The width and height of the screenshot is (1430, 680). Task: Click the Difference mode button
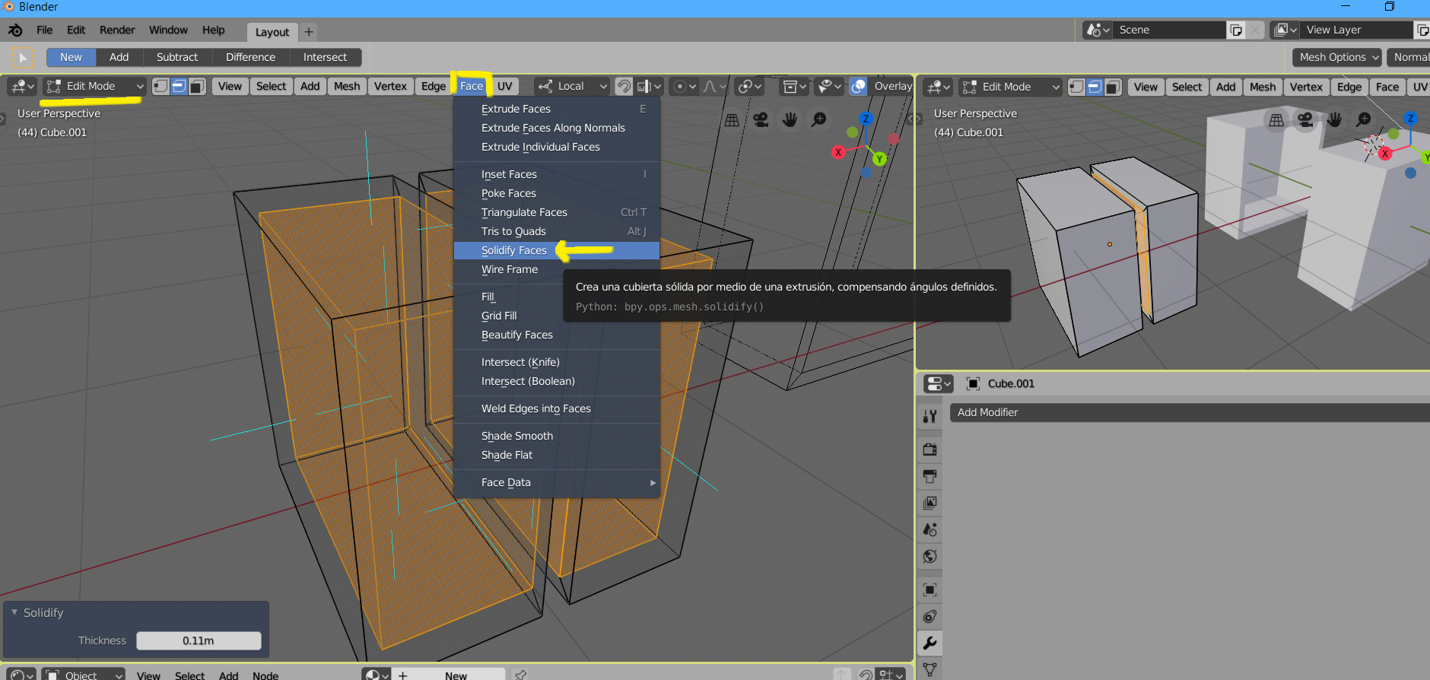250,57
